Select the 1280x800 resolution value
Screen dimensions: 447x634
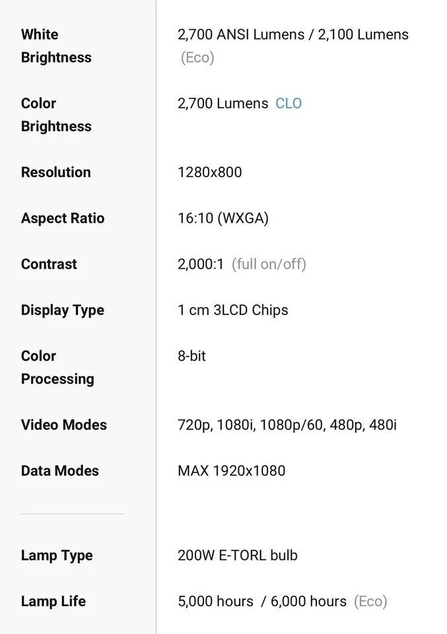[209, 172]
